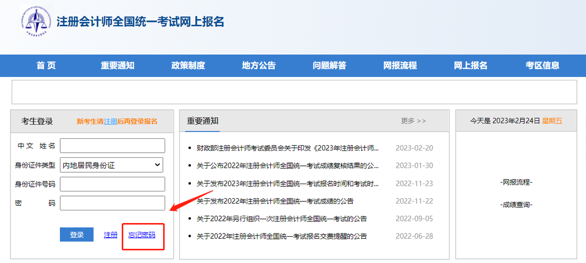The image size is (586, 263).
Task: Click the 中文姓名 input field
Action: pos(112,146)
